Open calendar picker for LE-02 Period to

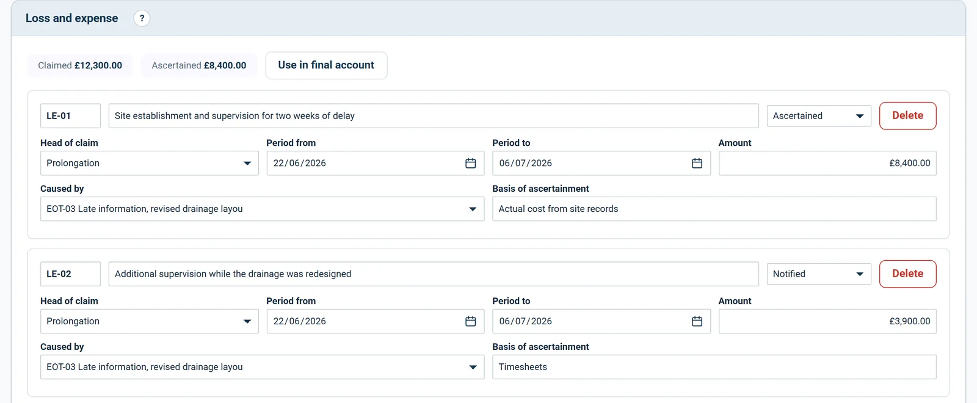pos(697,321)
